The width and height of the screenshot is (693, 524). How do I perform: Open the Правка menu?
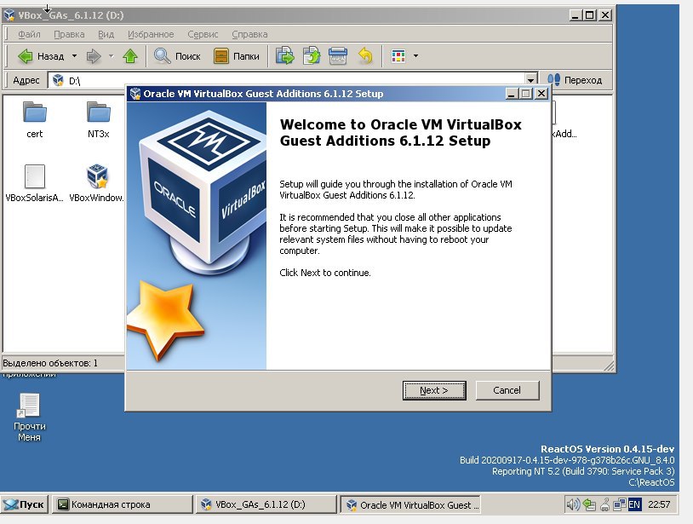tap(69, 34)
